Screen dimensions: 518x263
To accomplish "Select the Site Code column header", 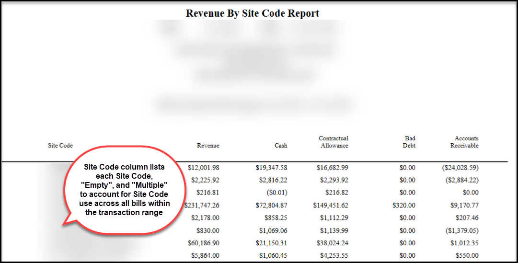I will pos(60,146).
